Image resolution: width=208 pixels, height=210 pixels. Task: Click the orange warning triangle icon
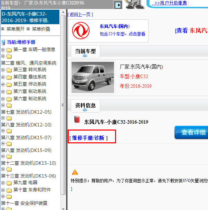click(75, 172)
